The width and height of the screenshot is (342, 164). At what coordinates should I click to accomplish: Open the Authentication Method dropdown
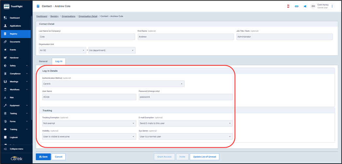coord(113,84)
